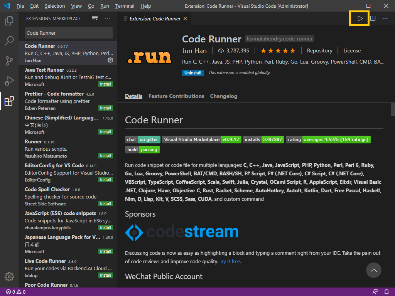This screenshot has width=395, height=296.
Task: Open the Edit menu
Action: coord(34,6)
